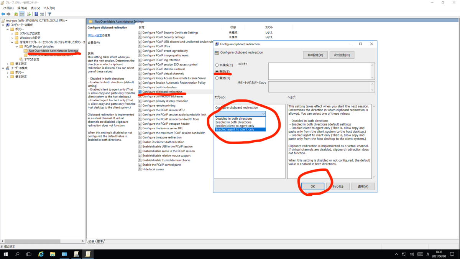Image resolution: width=460 pixels, height=259 pixels.
Task: Select the 未構成(C) radio button
Action: tap(217, 65)
